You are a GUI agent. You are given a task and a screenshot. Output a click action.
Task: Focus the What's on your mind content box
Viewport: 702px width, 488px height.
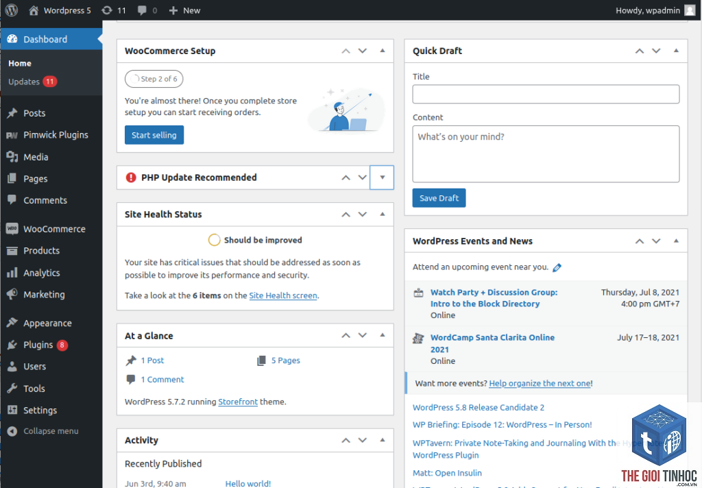pyautogui.click(x=546, y=154)
